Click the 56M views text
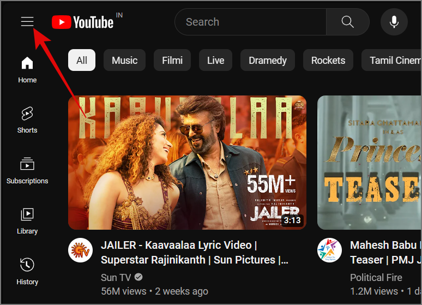 (124, 291)
